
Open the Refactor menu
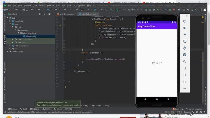tap(51, 6)
